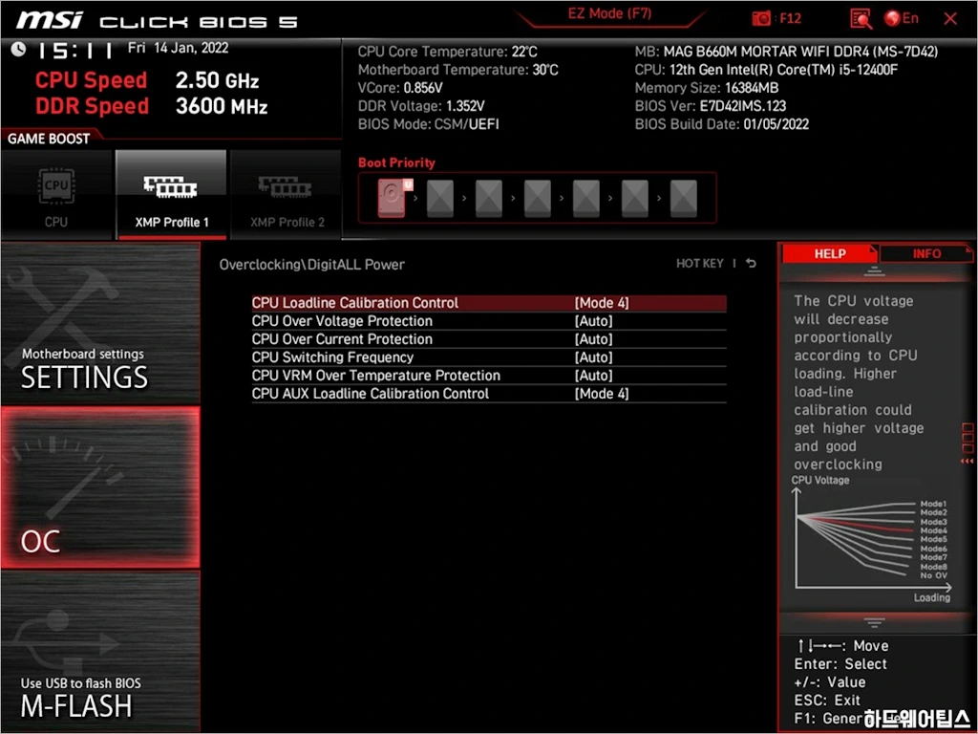Image resolution: width=978 pixels, height=734 pixels.
Task: Open CPU Over Voltage Protection [Auto] value
Action: point(593,321)
